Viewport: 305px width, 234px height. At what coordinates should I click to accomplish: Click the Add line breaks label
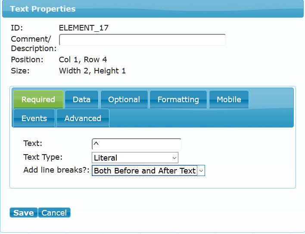tap(56, 170)
